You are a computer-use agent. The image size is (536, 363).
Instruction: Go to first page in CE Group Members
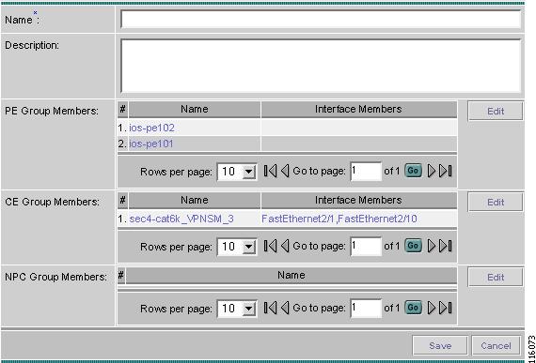click(x=270, y=246)
